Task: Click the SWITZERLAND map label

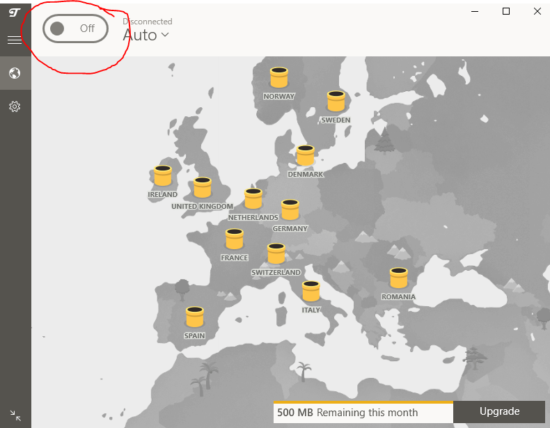Action: (x=276, y=273)
